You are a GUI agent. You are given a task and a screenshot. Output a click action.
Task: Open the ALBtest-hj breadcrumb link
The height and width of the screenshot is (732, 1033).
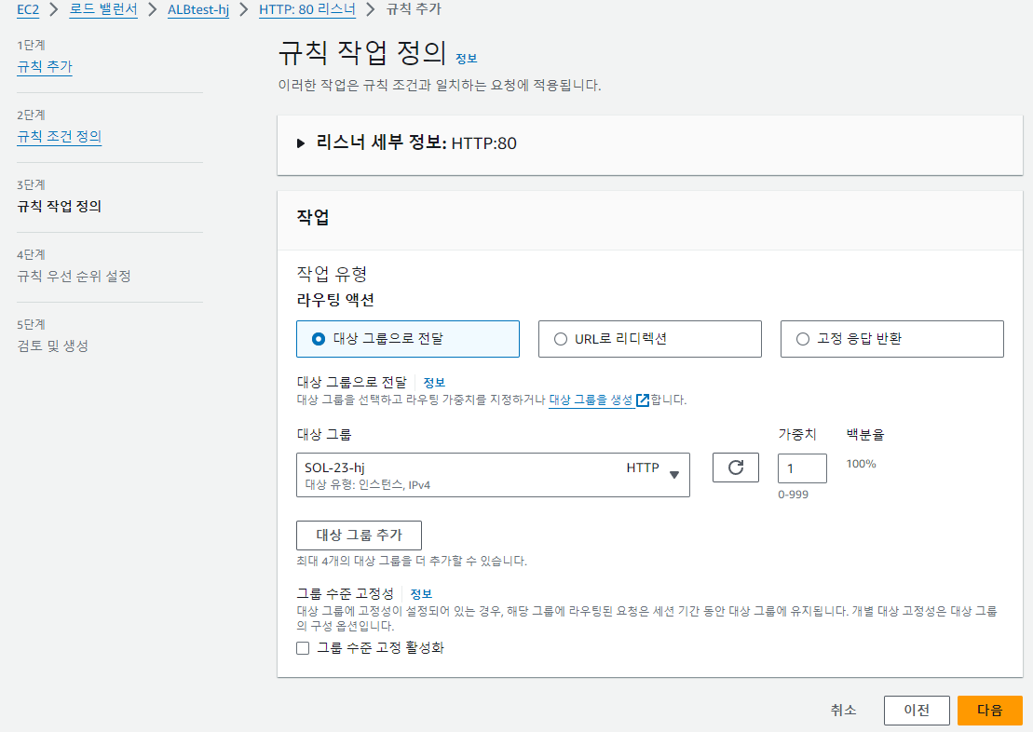tap(198, 10)
